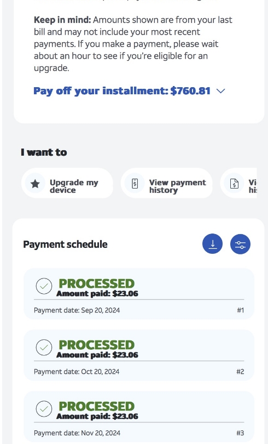Open the Sep 20, 2024 processed payment
The height and width of the screenshot is (444, 268).
tap(139, 294)
